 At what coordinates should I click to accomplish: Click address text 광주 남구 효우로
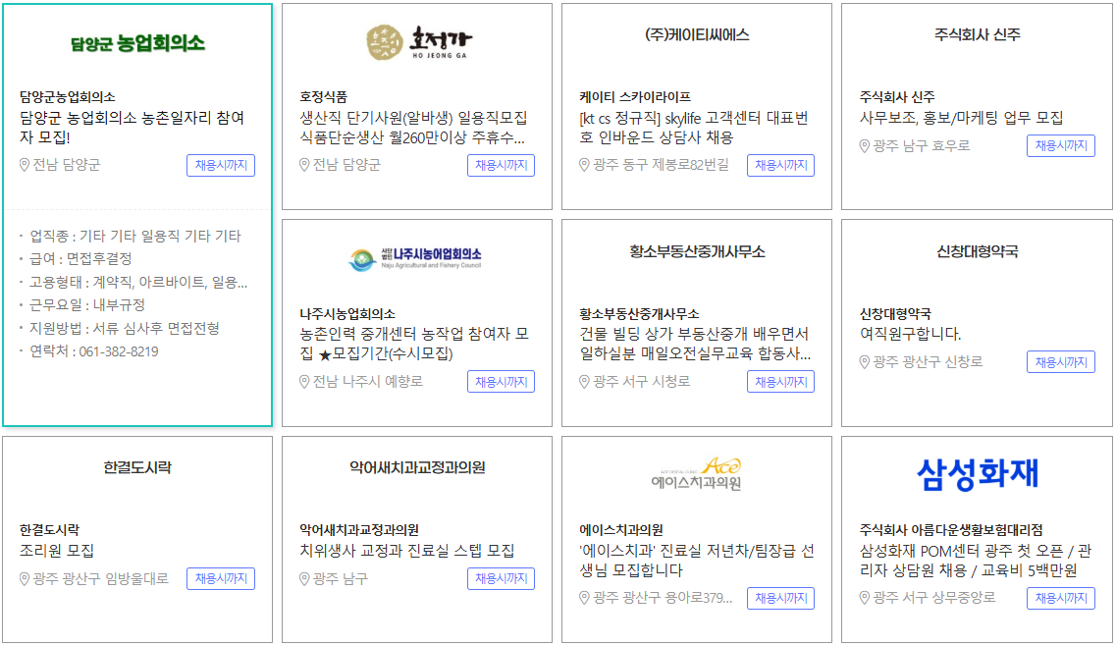pyautogui.click(x=922, y=146)
